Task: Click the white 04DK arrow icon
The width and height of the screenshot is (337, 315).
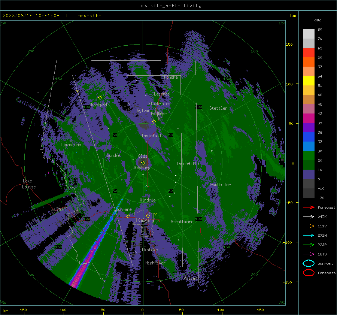Action: [309, 217]
